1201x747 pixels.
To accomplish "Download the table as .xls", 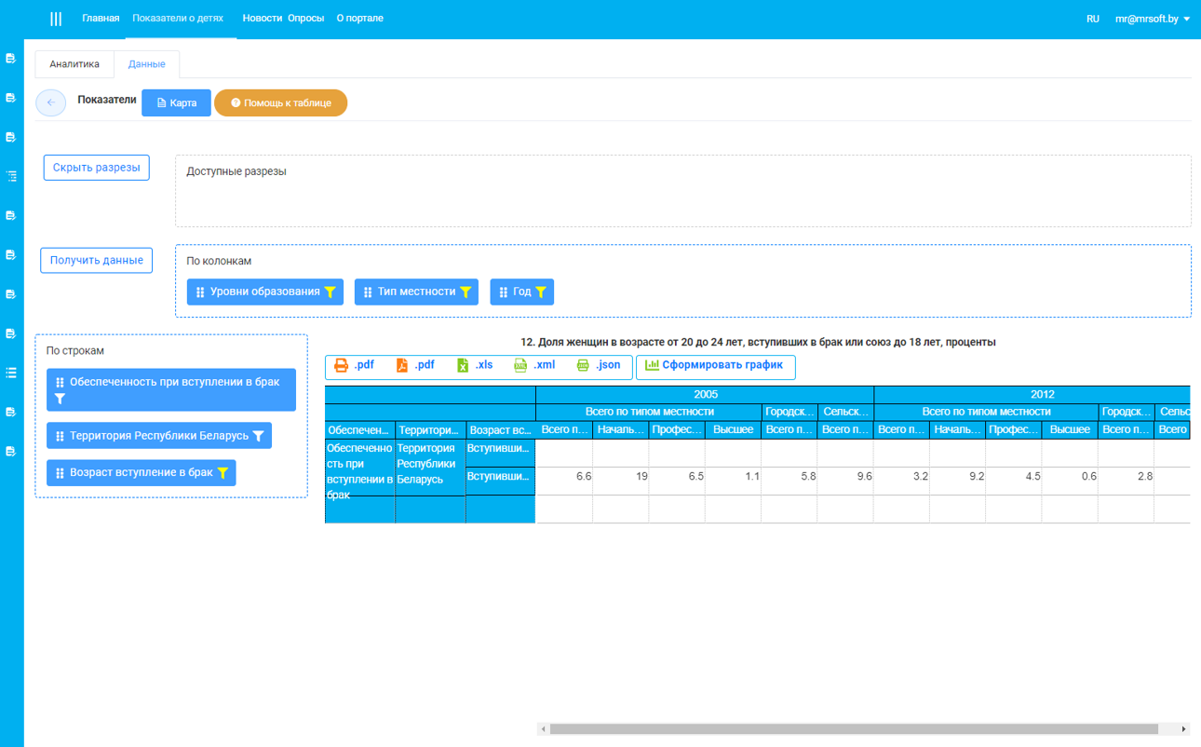I will (x=463, y=365).
